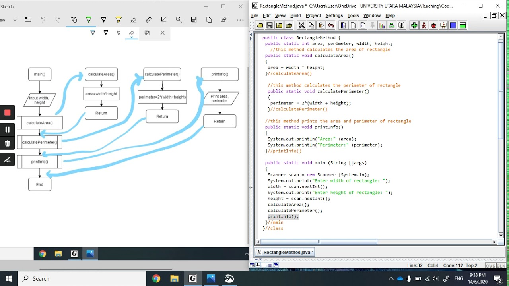
Task: Toggle the BLK block mode indicator
Action: click(x=501, y=266)
